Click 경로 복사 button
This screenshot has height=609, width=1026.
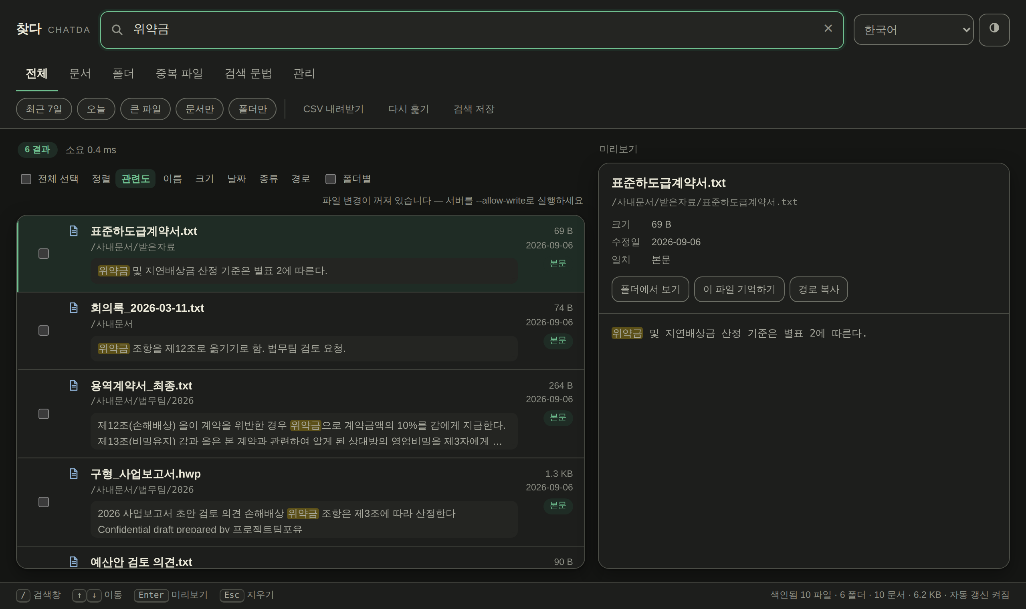pos(818,289)
